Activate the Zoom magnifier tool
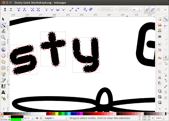The height and width of the screenshot is (121, 169). tap(3, 38)
